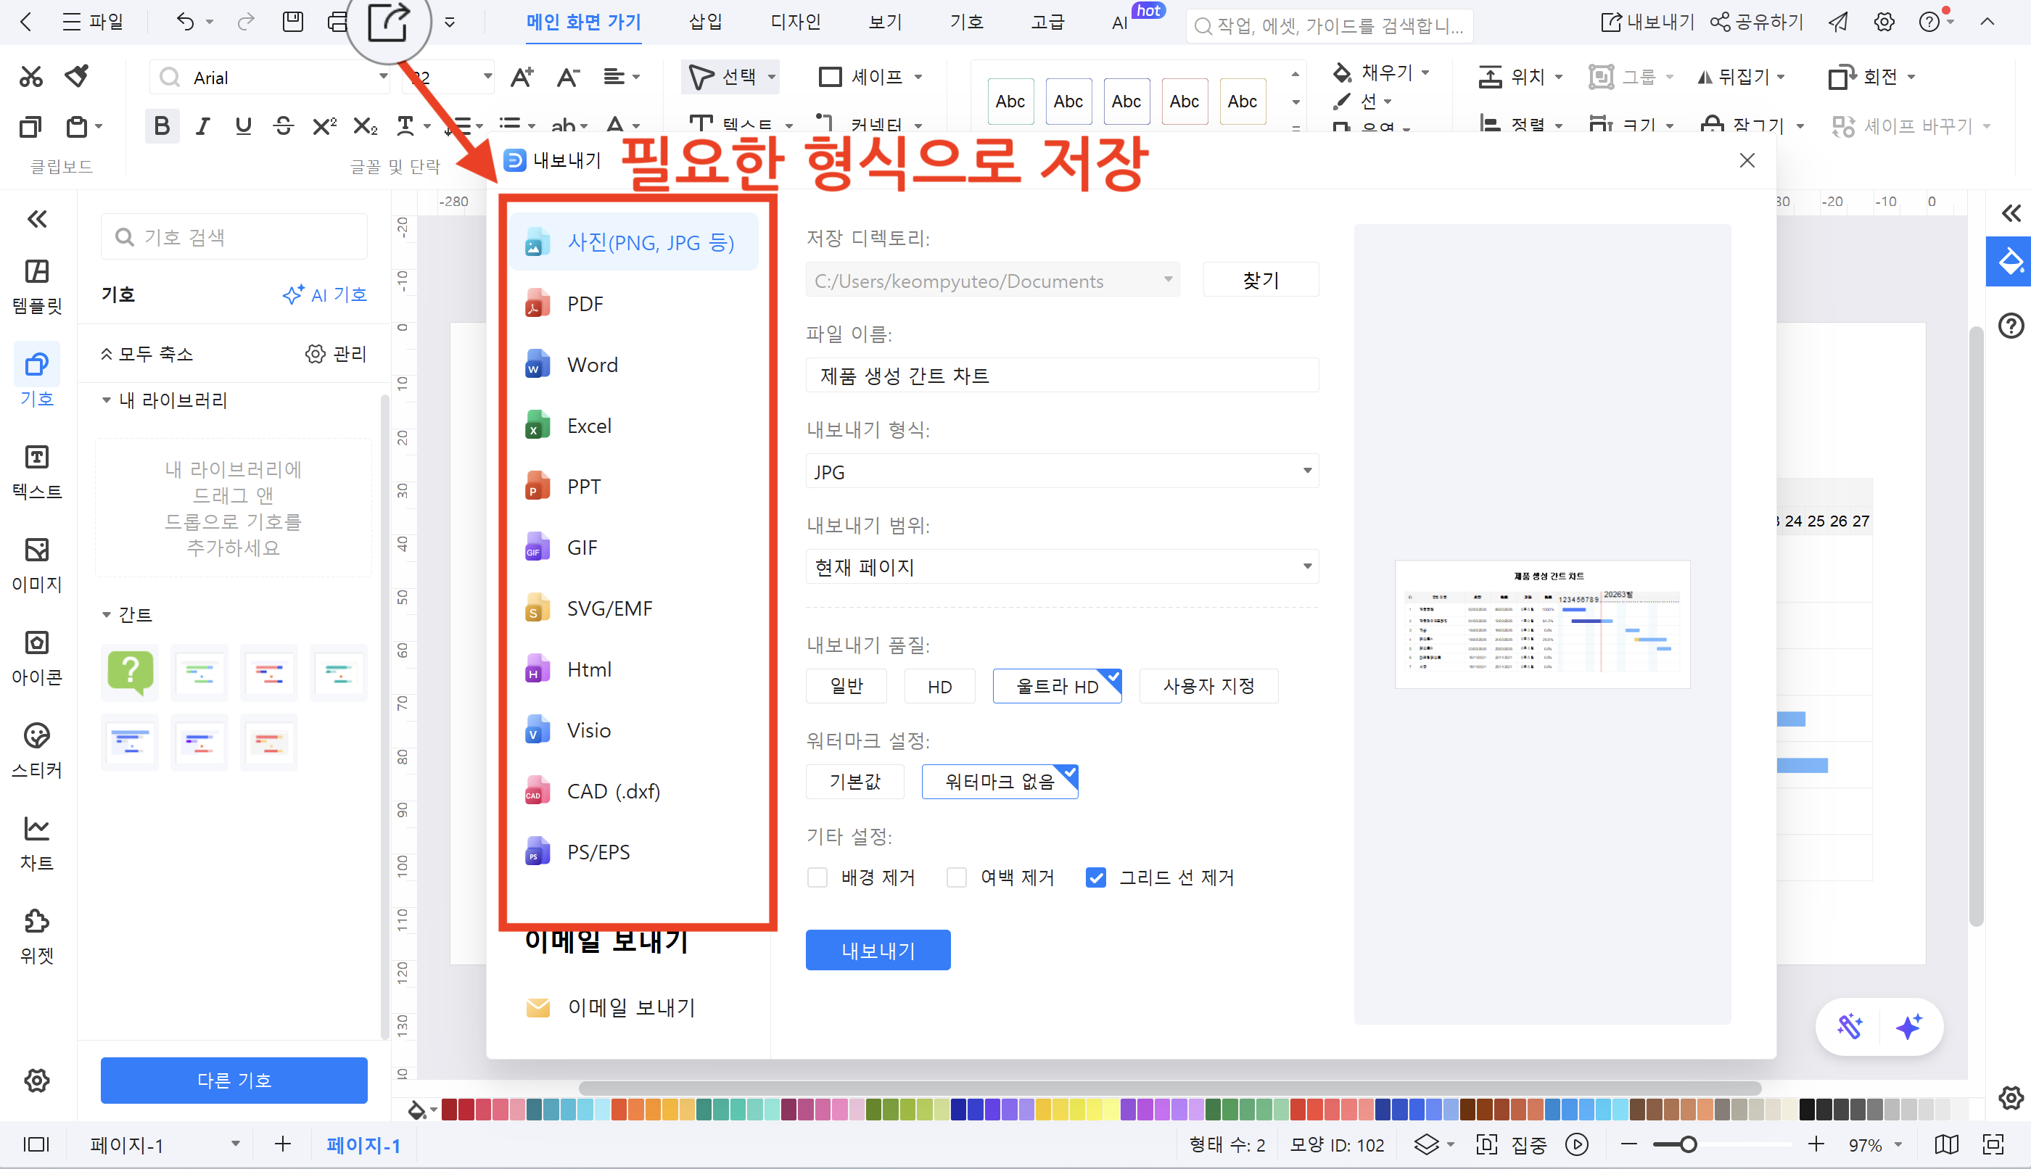Check the 여백 제거 option
Screen dimensions: 2031x1169
(x=957, y=877)
